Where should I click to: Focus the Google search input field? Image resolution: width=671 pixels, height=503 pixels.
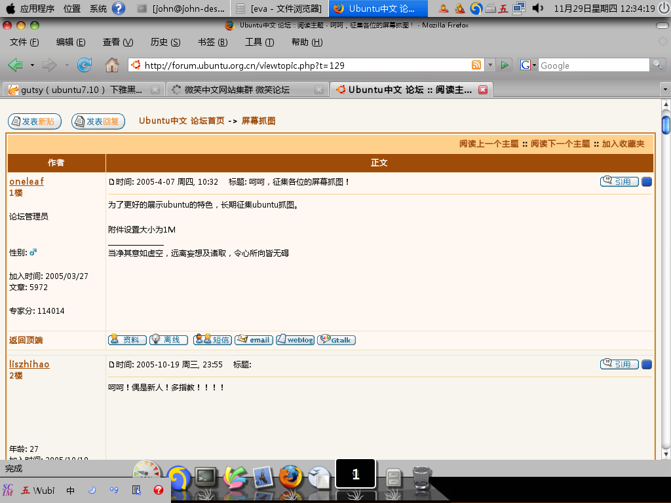(594, 65)
